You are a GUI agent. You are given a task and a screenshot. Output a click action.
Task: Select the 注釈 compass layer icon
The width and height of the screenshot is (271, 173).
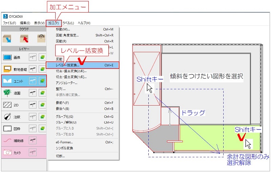tap(7, 117)
